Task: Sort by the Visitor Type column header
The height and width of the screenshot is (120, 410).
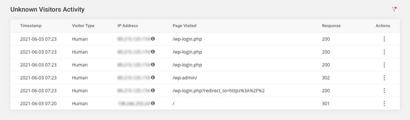Action: tap(83, 26)
